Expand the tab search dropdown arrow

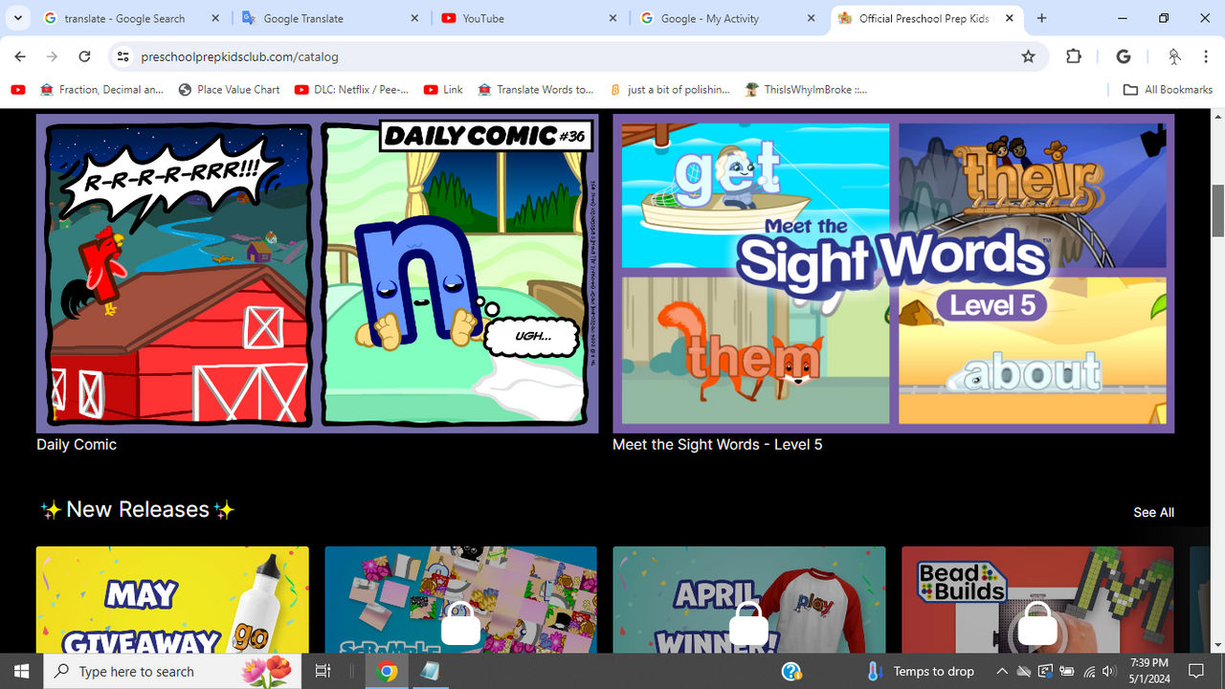pyautogui.click(x=17, y=18)
